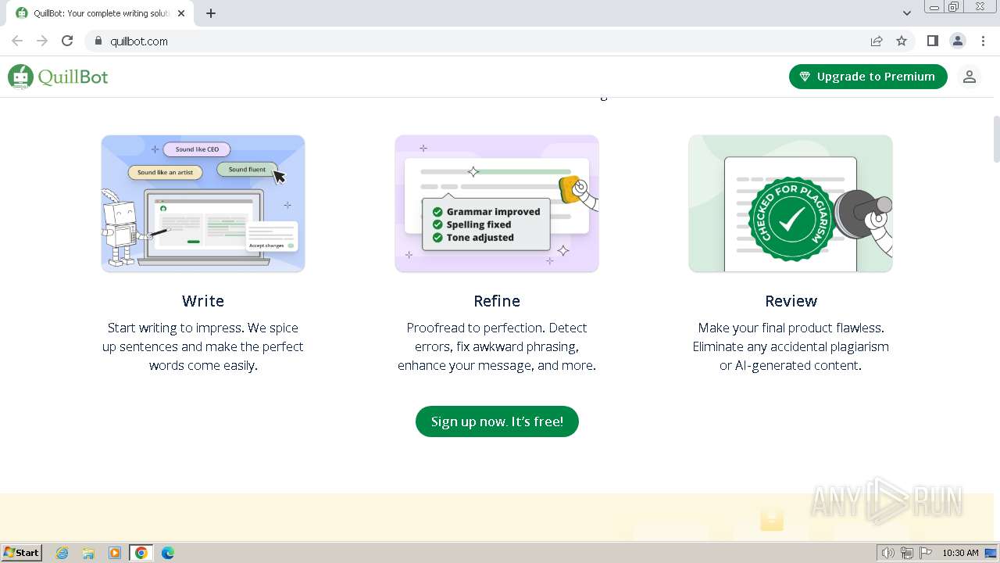
Task: Restore down the Chrome window
Action: [x=954, y=7]
